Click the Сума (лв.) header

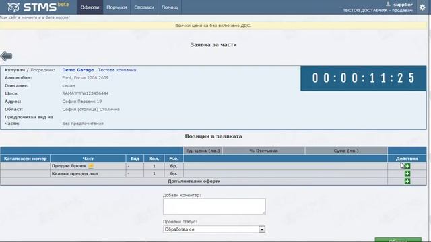coord(346,151)
